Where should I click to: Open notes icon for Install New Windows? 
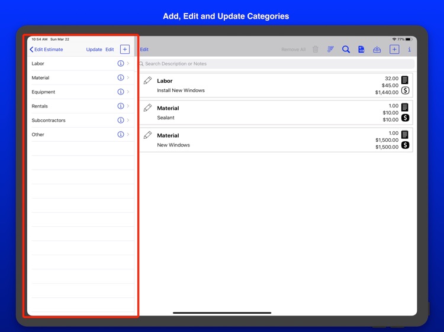pos(405,80)
